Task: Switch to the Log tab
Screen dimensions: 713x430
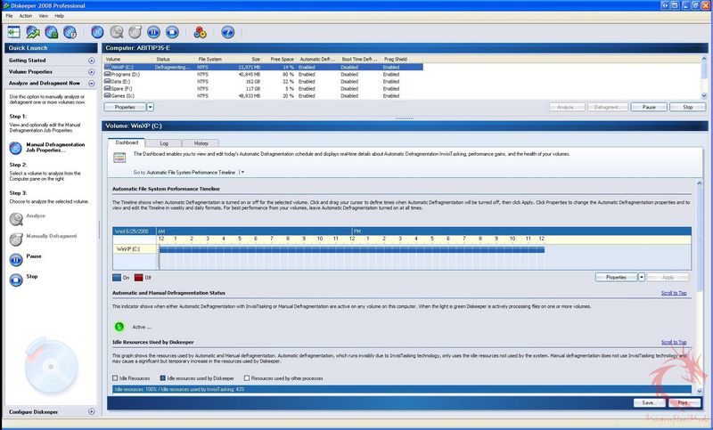Action: coord(164,143)
